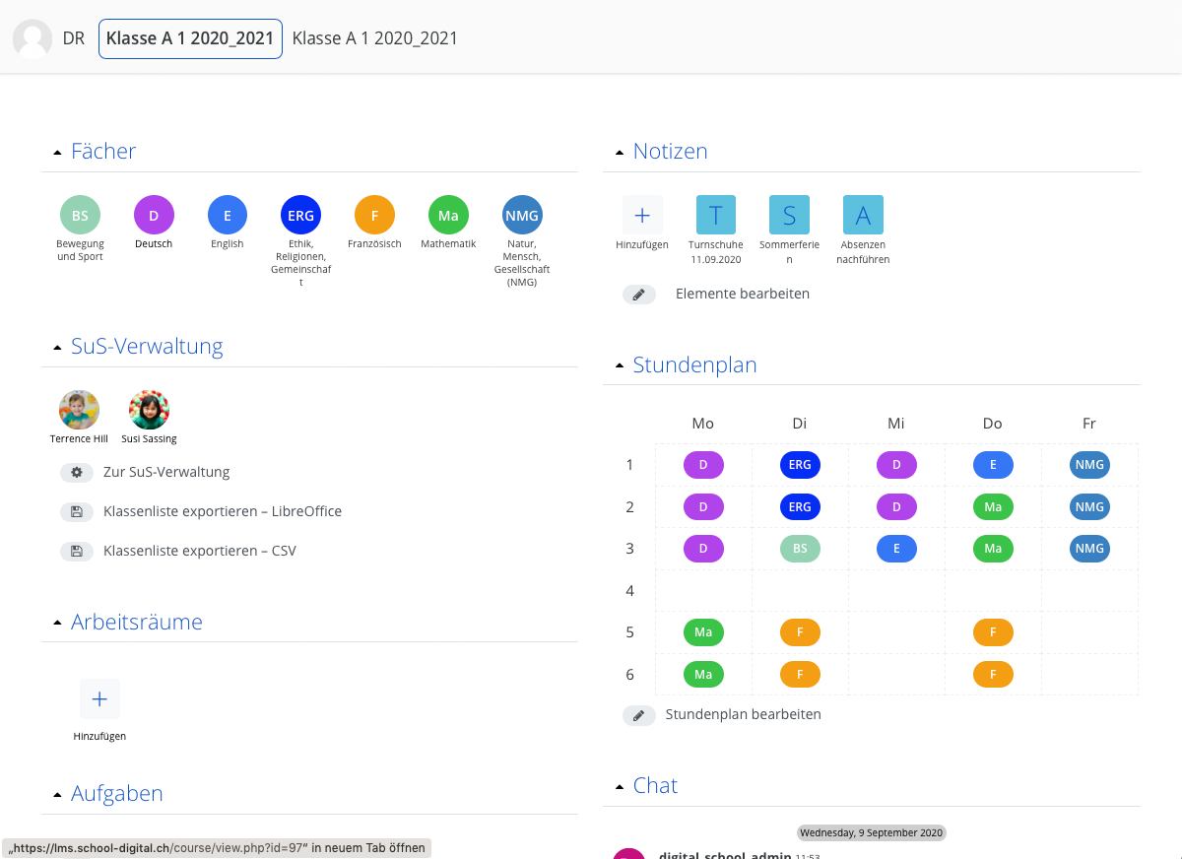Click the NMG subject icon in Fächer
The width and height of the screenshot is (1182, 859).
pos(522,215)
